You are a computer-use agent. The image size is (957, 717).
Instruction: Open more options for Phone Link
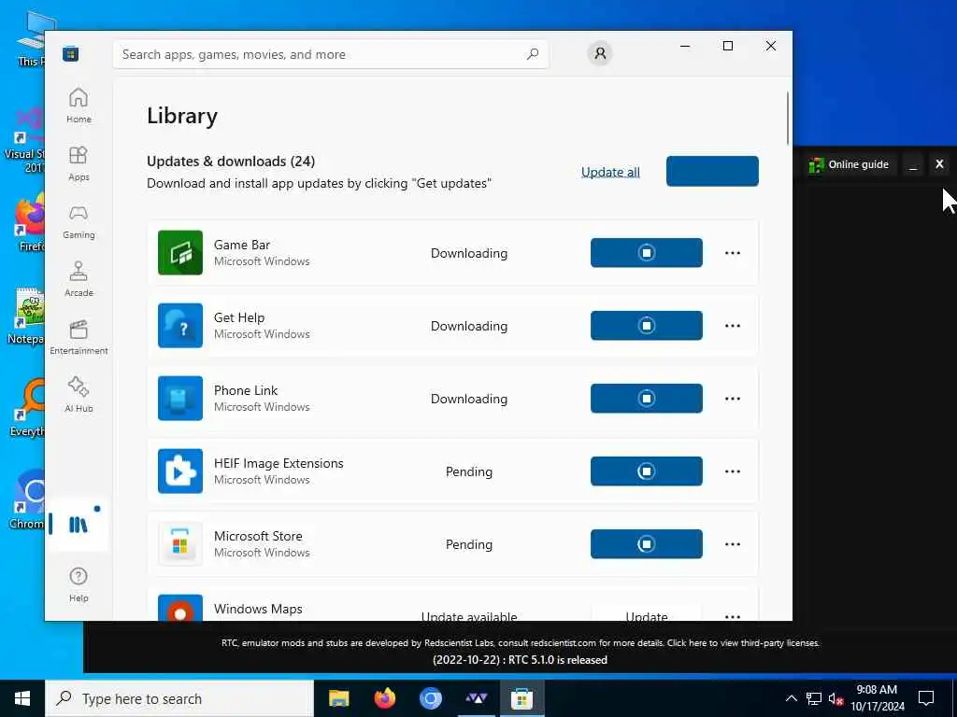point(733,398)
